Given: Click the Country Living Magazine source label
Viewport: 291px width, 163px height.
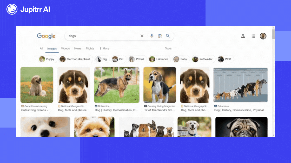Looking at the screenshot, I should 160,106.
